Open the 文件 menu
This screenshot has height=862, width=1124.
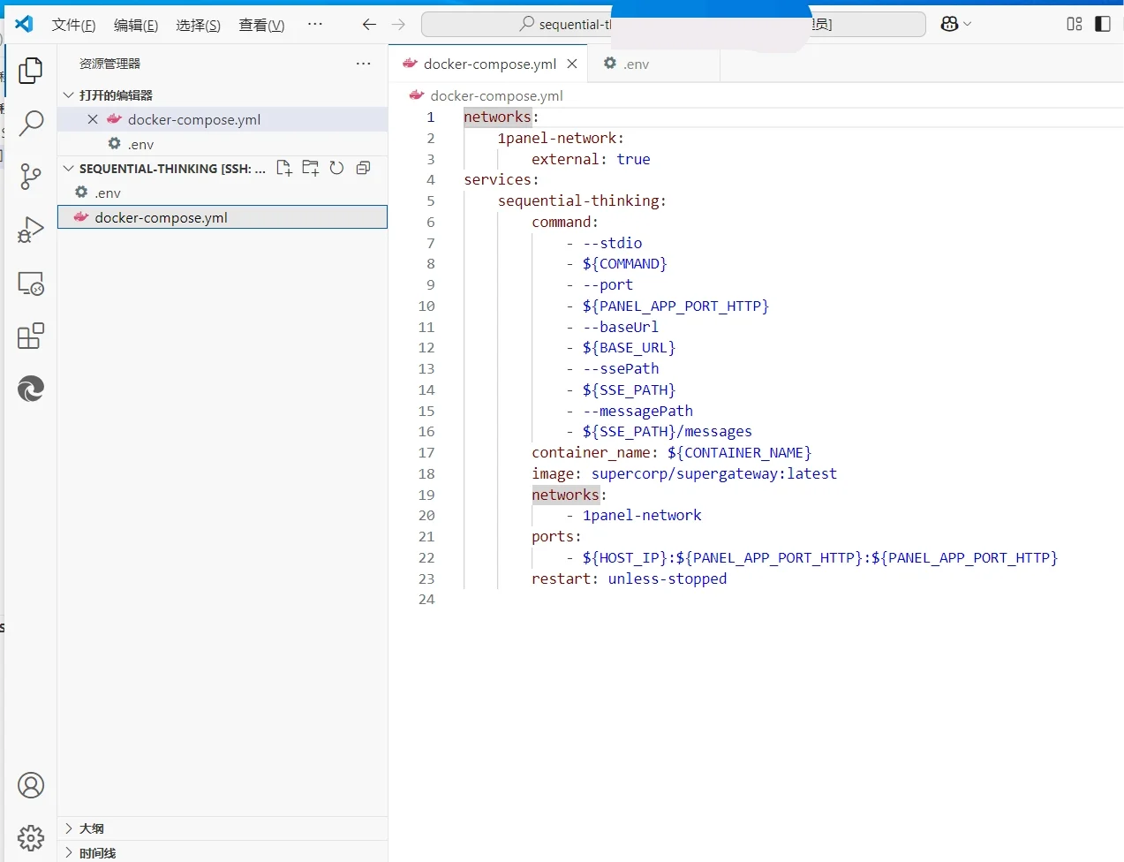pyautogui.click(x=73, y=25)
